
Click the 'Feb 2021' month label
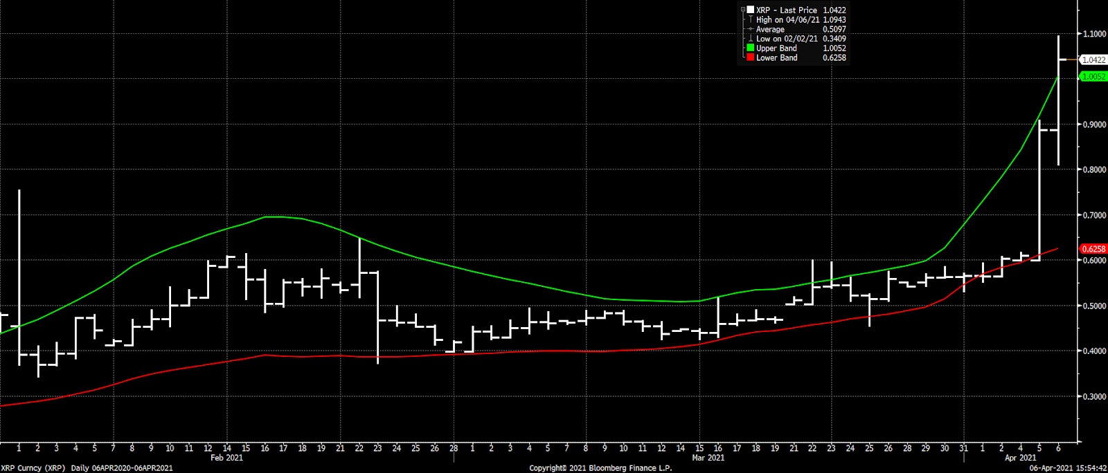(x=226, y=458)
